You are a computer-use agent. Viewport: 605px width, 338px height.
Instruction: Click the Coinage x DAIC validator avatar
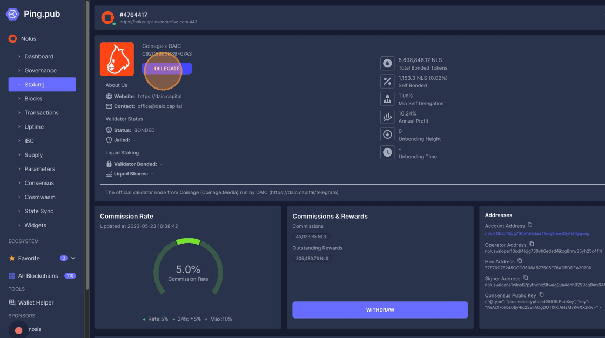pos(117,59)
